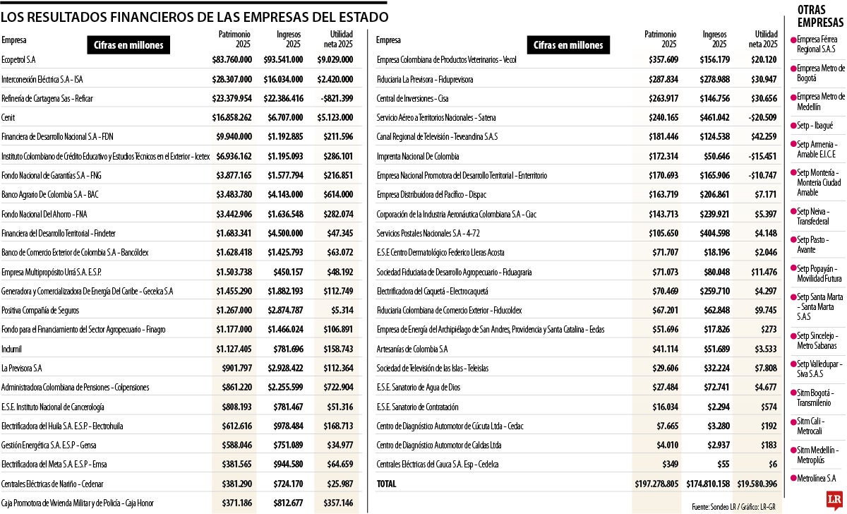Select 'Servicios Postales Nacionales S.A - 4-72'
Screen dimensions: 847x514
[x=429, y=233]
